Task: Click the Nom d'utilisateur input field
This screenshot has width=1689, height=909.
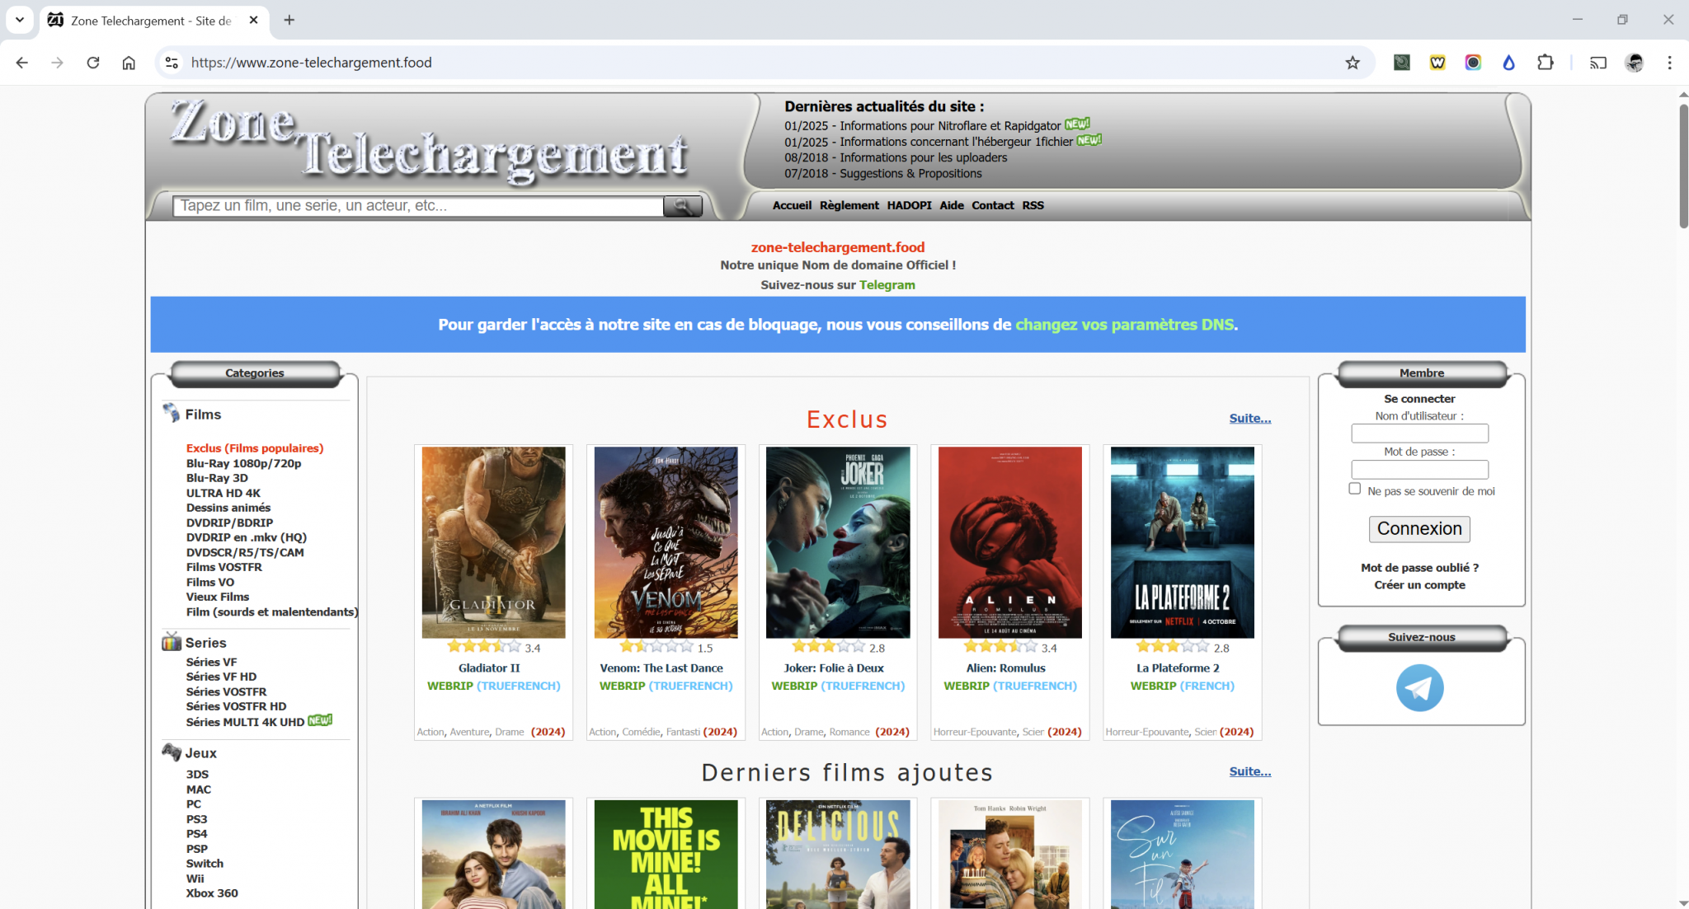Action: click(1419, 433)
